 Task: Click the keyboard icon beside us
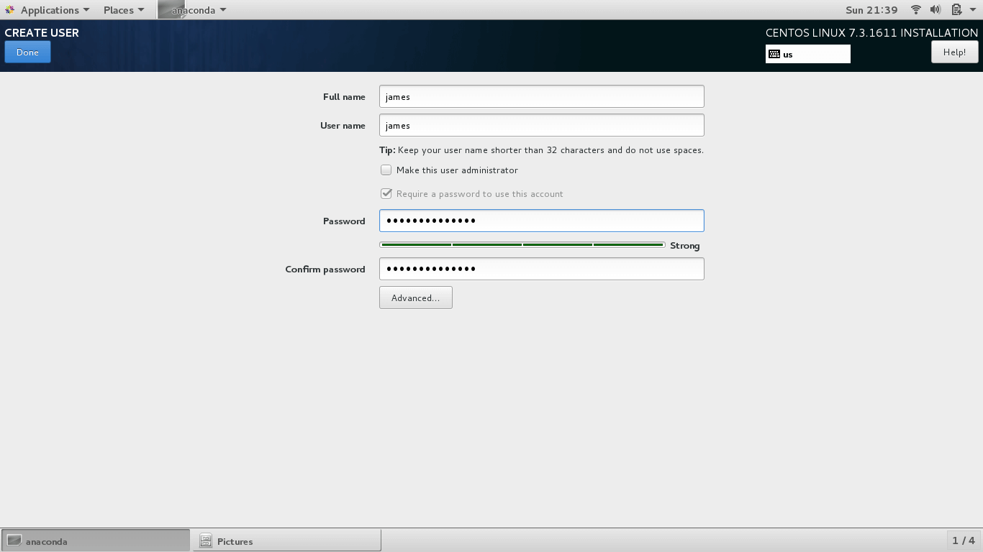(x=774, y=54)
